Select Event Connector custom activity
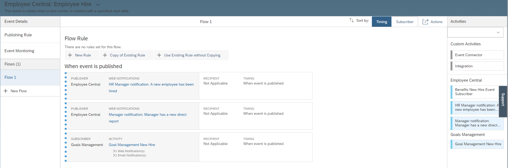This screenshot has height=168, width=508. pos(477,55)
